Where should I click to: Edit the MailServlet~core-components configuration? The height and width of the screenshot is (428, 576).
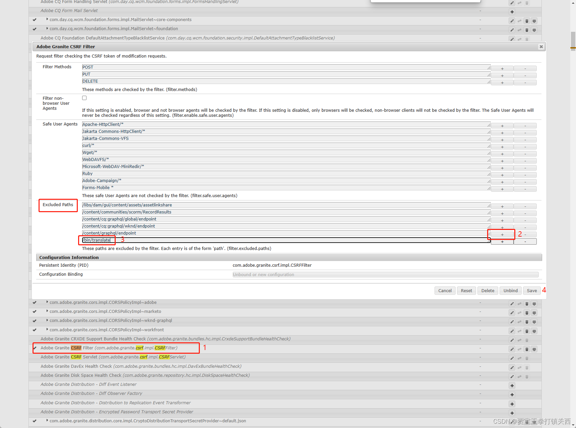coord(512,21)
